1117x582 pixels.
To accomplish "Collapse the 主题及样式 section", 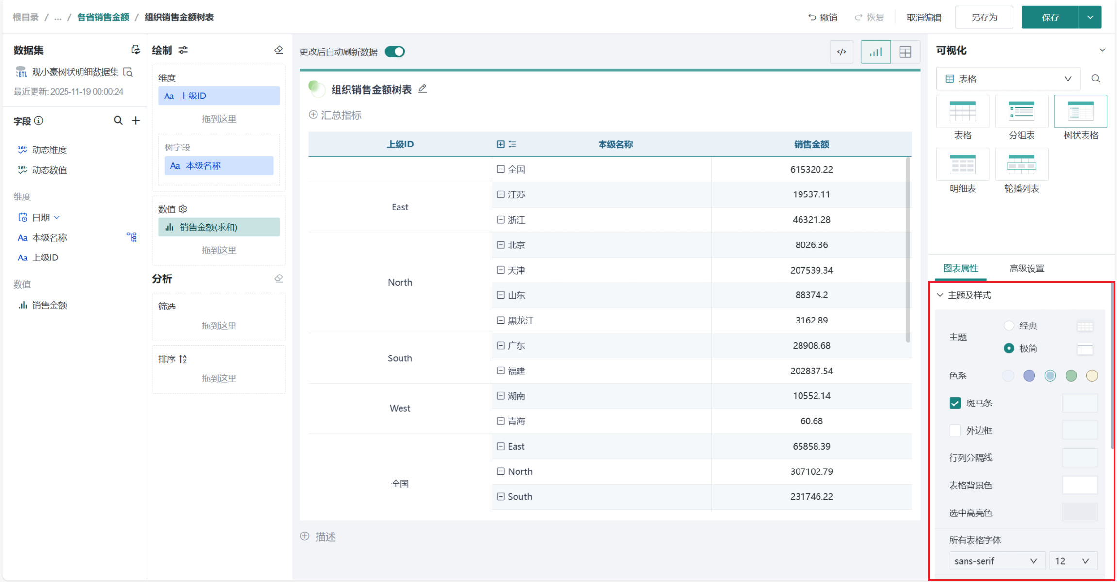I will click(x=940, y=295).
